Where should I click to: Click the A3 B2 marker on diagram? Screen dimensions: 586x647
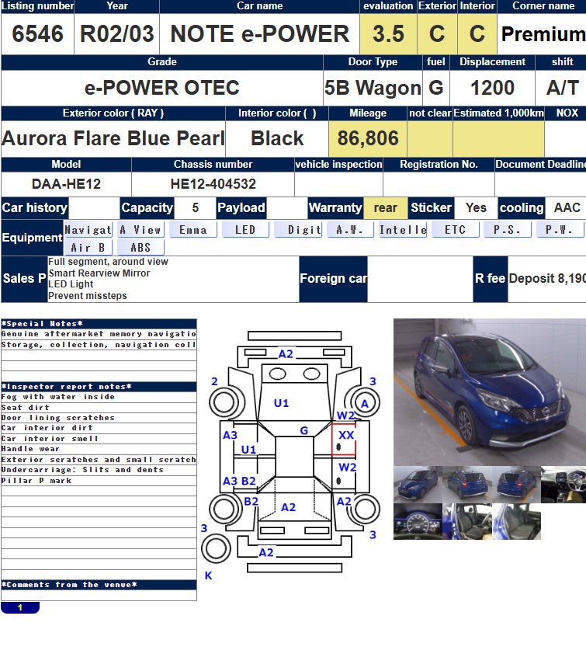239,481
